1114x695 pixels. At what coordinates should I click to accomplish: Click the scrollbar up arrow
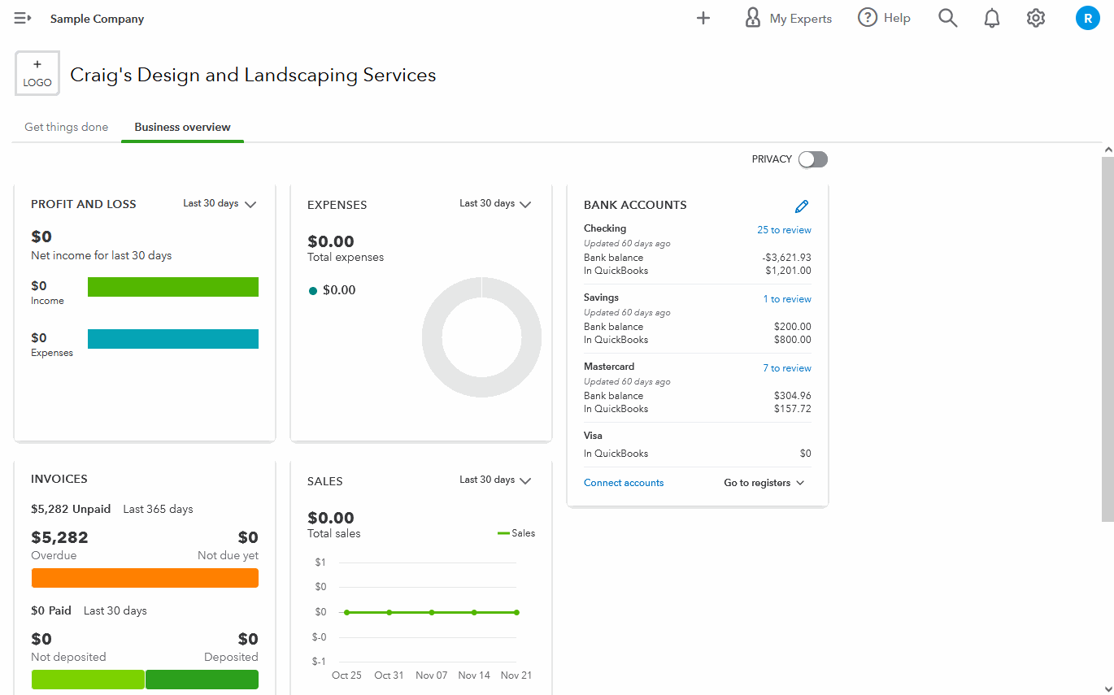[x=1107, y=150]
